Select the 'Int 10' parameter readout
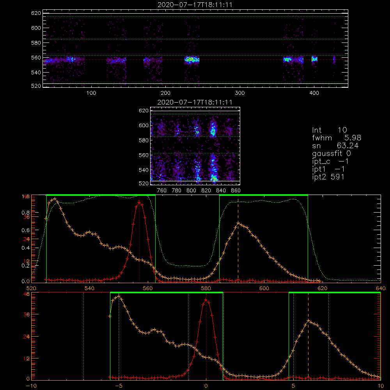390x390 pixels. pos(329,130)
